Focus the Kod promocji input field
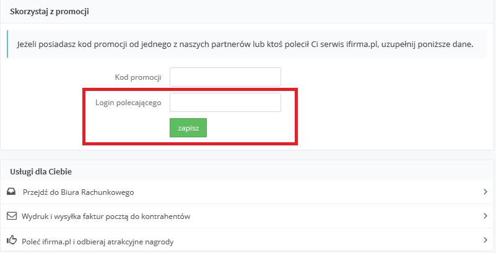This screenshot has height=253, width=496. [x=225, y=77]
